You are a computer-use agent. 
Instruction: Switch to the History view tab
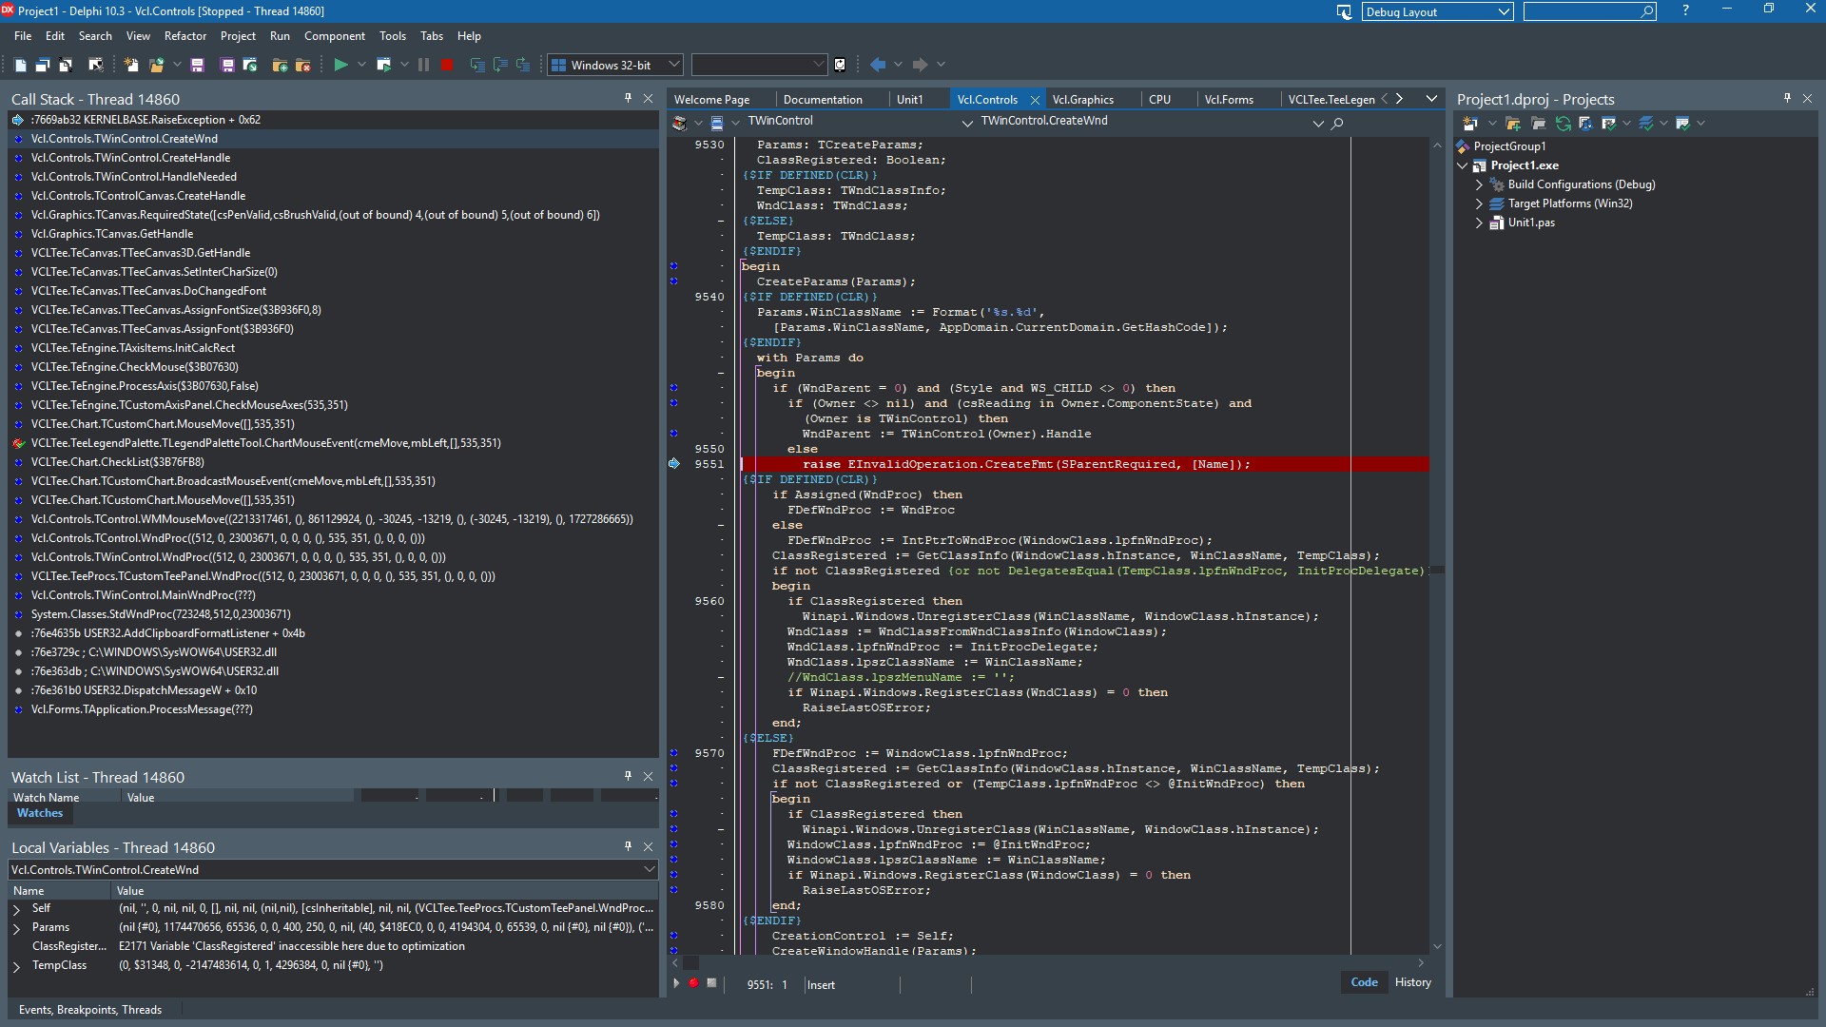coord(1412,982)
